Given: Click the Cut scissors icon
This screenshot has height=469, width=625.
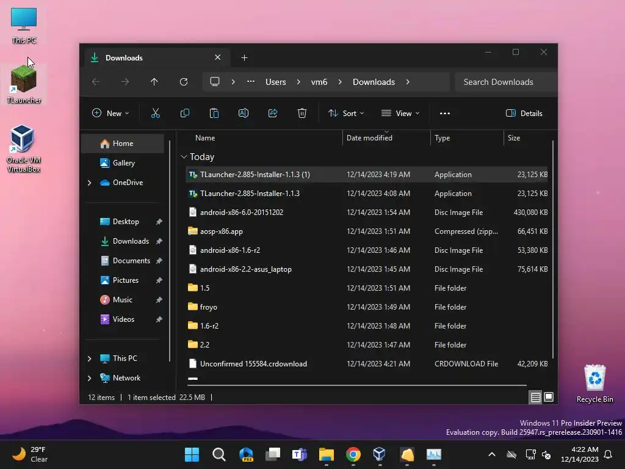Looking at the screenshot, I should (156, 113).
